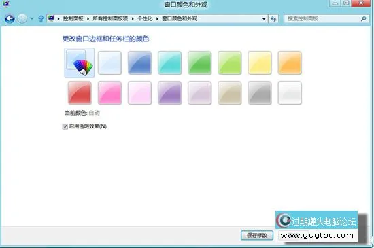Viewport: 374px width, 248px height.
Task: Pick the light pink color swatch
Action: tap(139, 93)
